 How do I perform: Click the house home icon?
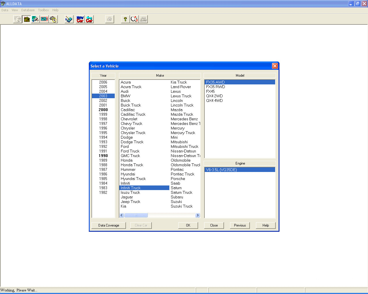27,19
